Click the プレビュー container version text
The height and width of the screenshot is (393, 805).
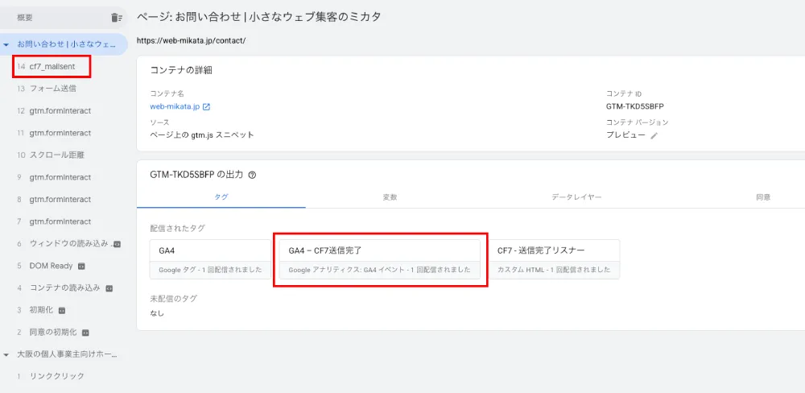tap(625, 135)
